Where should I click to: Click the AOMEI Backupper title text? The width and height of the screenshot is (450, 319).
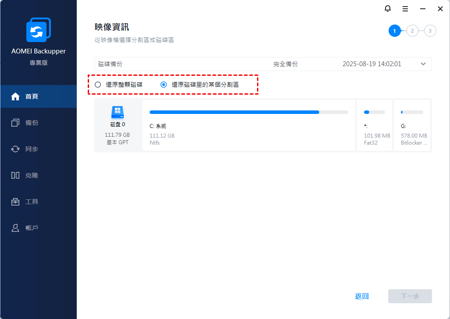click(39, 51)
